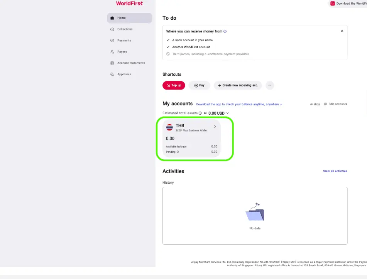Click the WorldFirst logo
The image size is (367, 279).
pyautogui.click(x=129, y=3)
